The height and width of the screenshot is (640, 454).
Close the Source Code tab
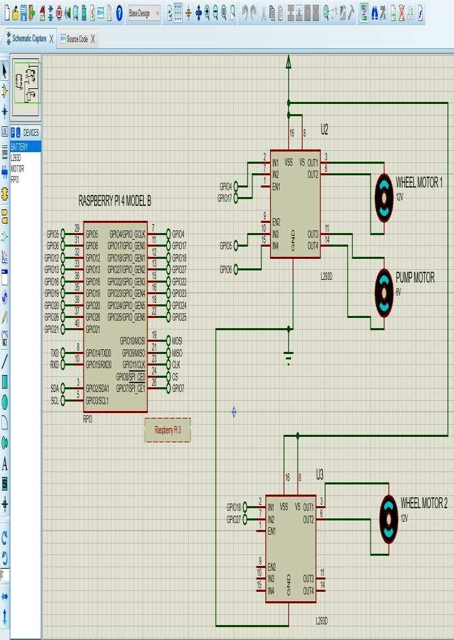coord(92,39)
